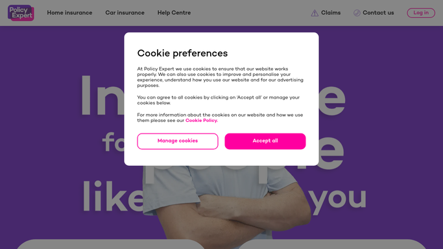The width and height of the screenshot is (443, 249).
Task: Click the Policy Expert logo
Action: (x=21, y=13)
